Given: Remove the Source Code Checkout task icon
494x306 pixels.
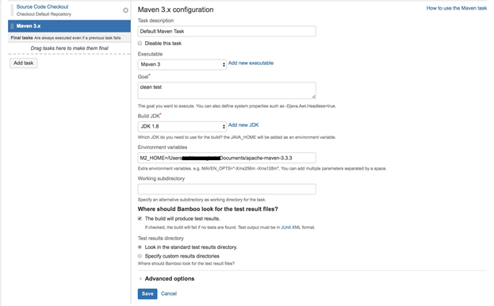Looking at the screenshot, I should coord(125,10).
